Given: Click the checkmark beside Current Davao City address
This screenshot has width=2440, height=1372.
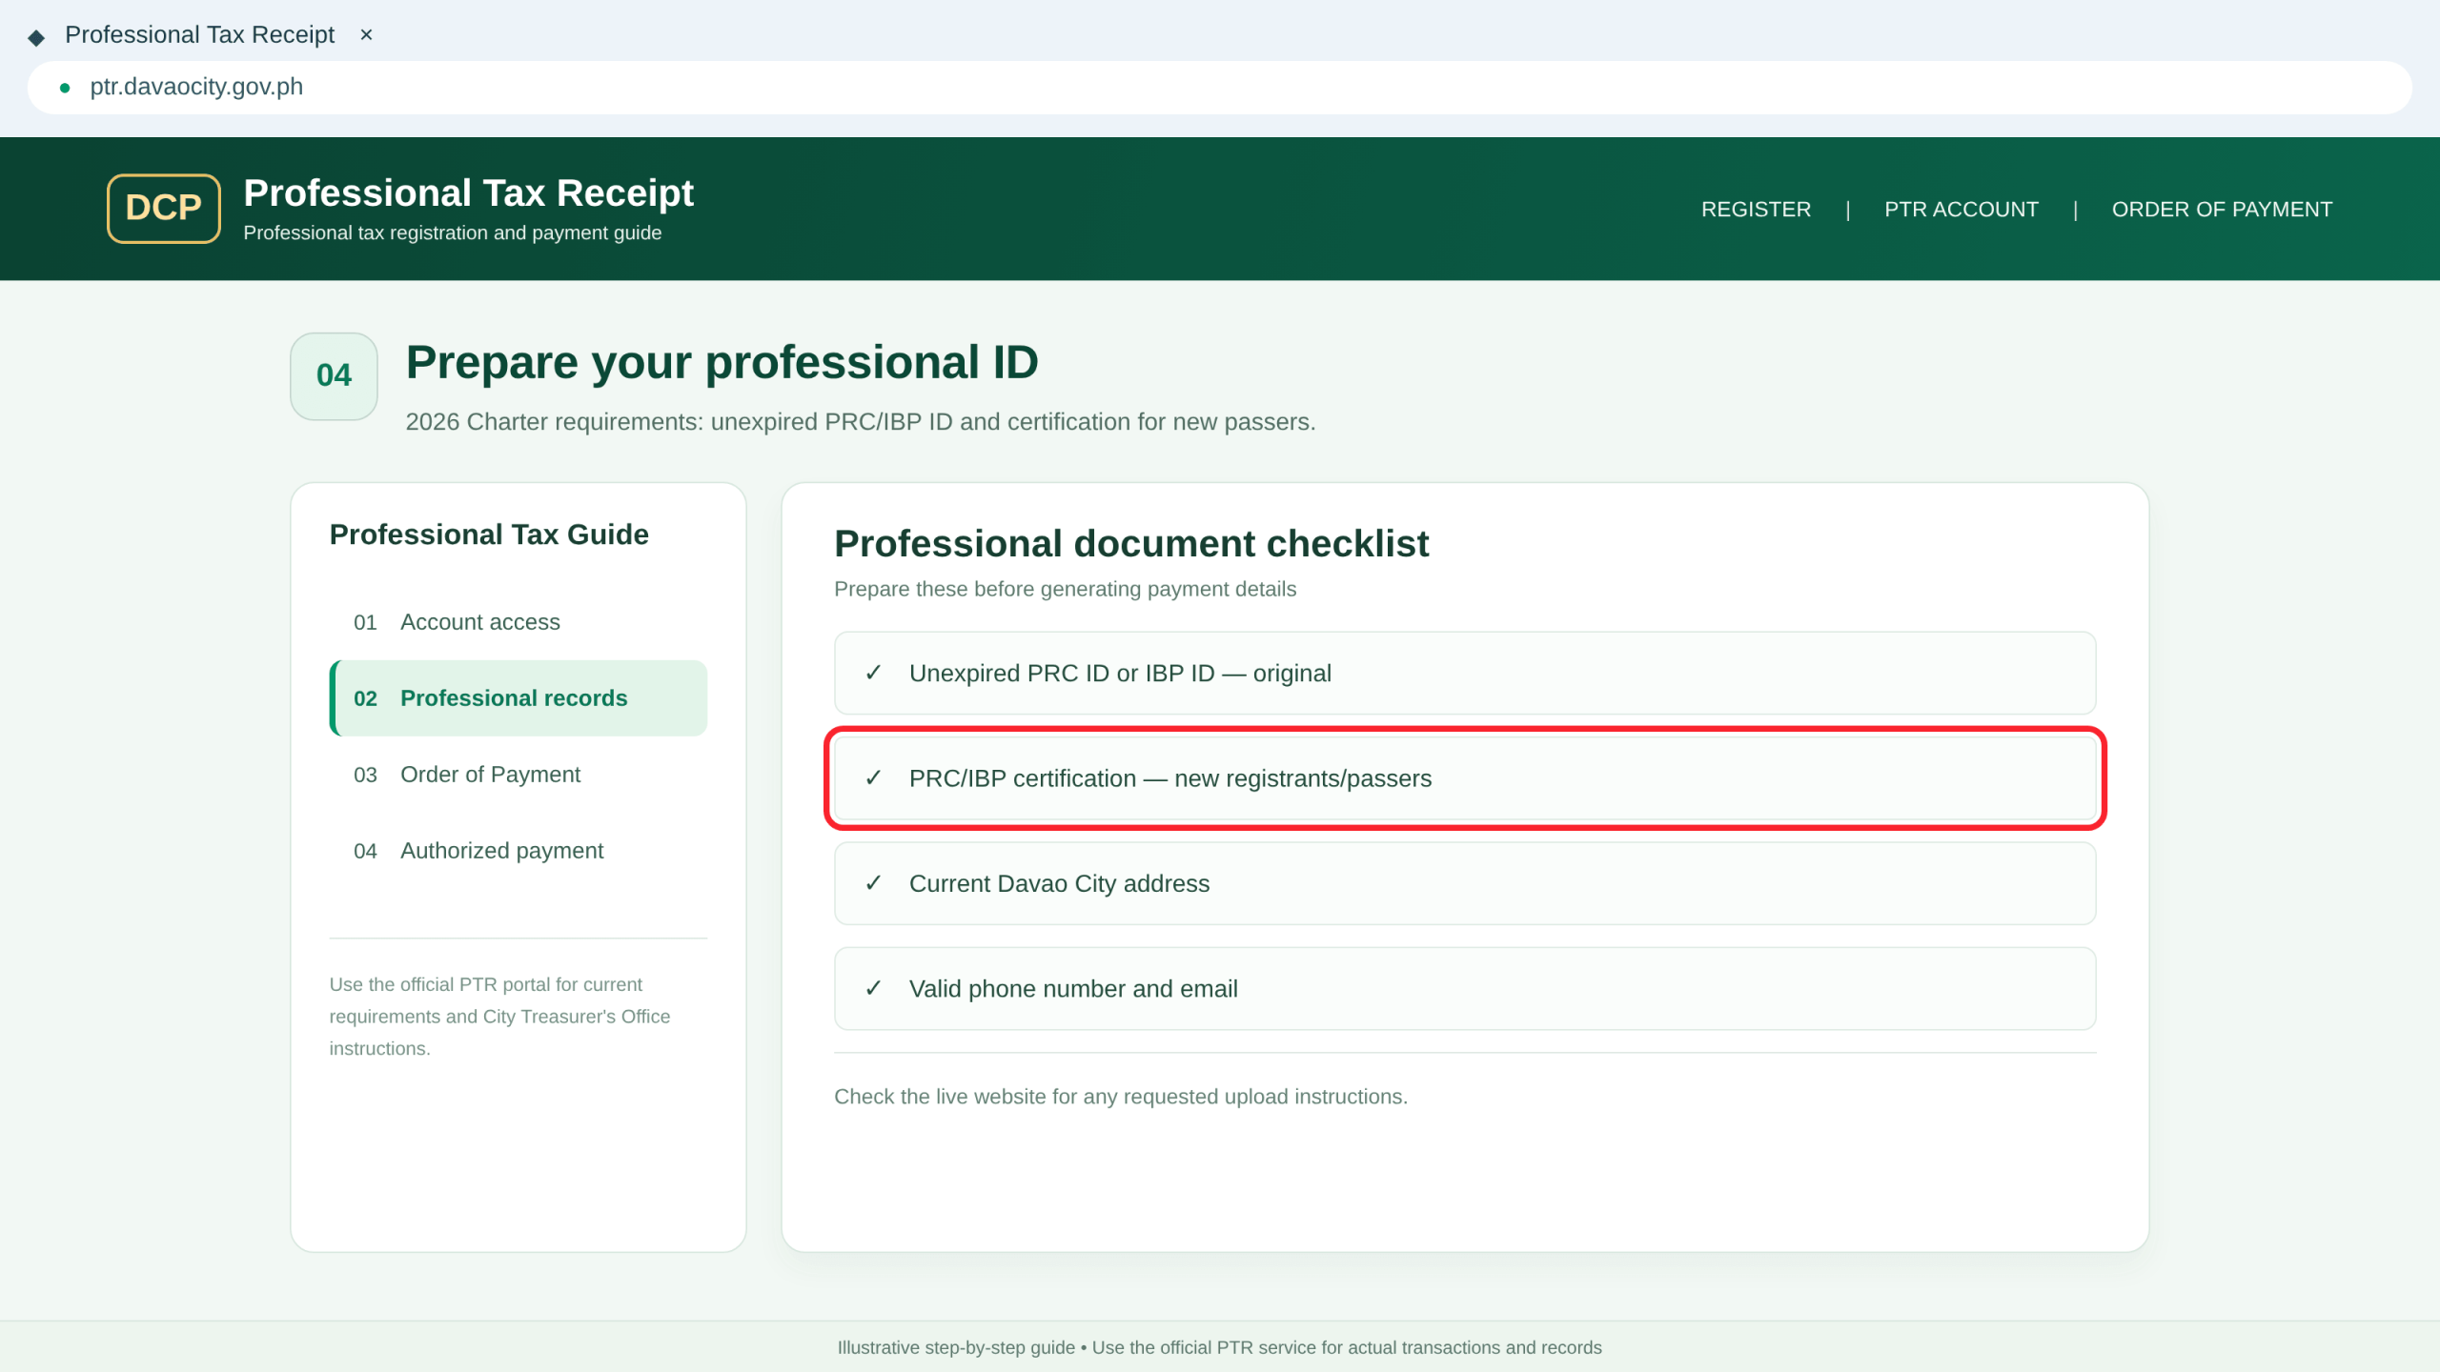Looking at the screenshot, I should (x=873, y=883).
